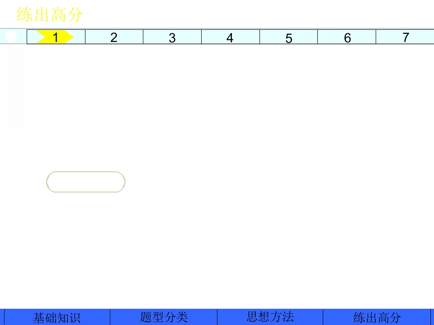Select question number 6

pyautogui.click(x=347, y=37)
